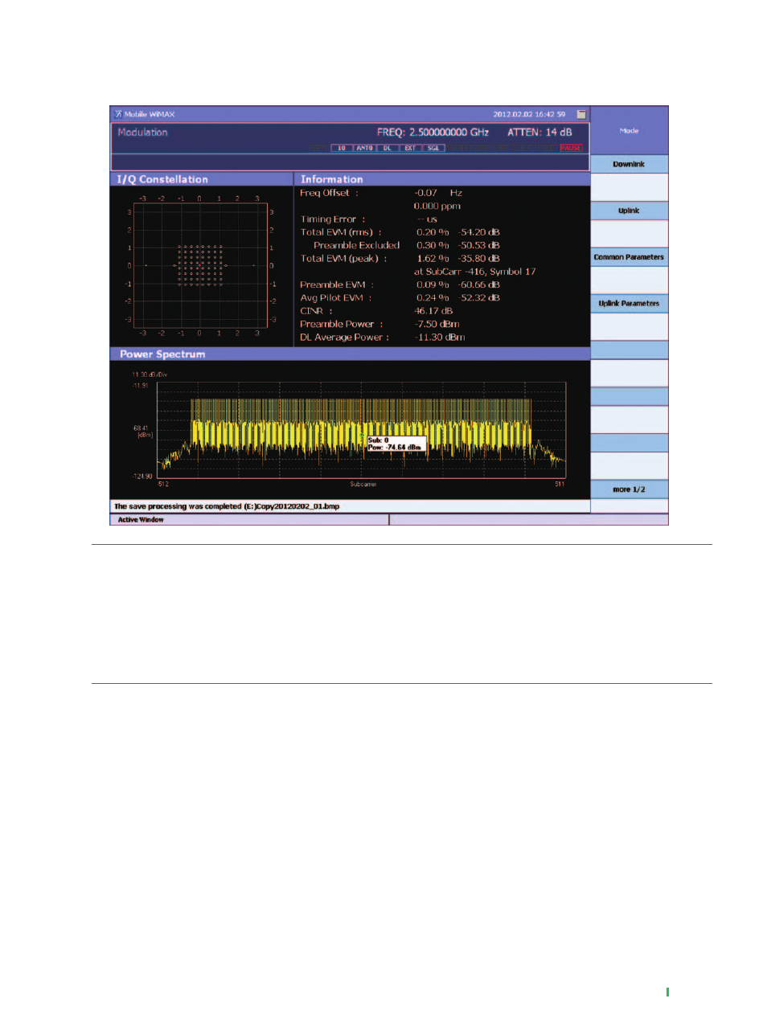Click the ANT0 indicator box
The height and width of the screenshot is (1019, 767).
tap(364, 148)
